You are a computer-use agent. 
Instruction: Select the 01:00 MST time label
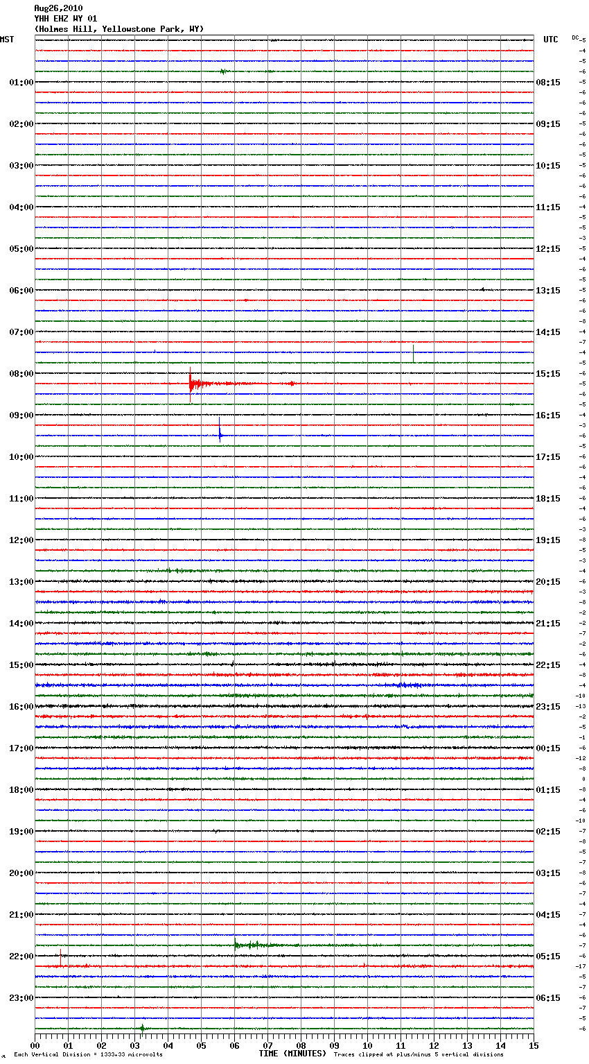[x=21, y=83]
